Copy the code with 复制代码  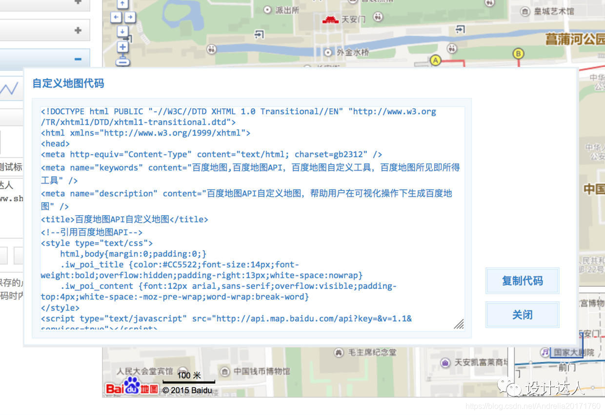pyautogui.click(x=523, y=281)
